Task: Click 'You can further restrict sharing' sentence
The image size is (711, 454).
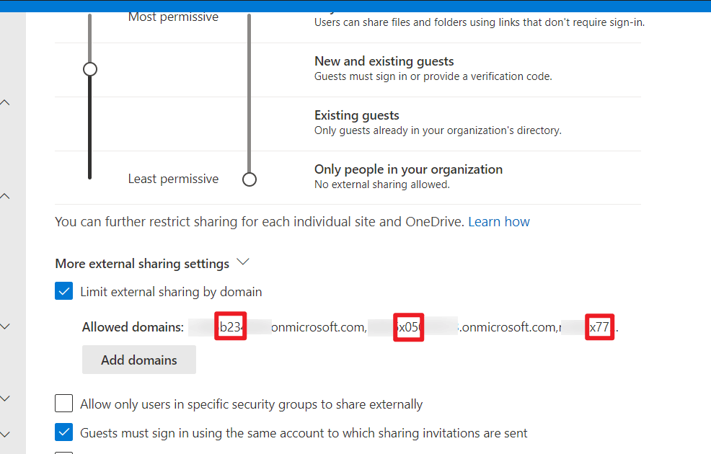Action: (260, 221)
